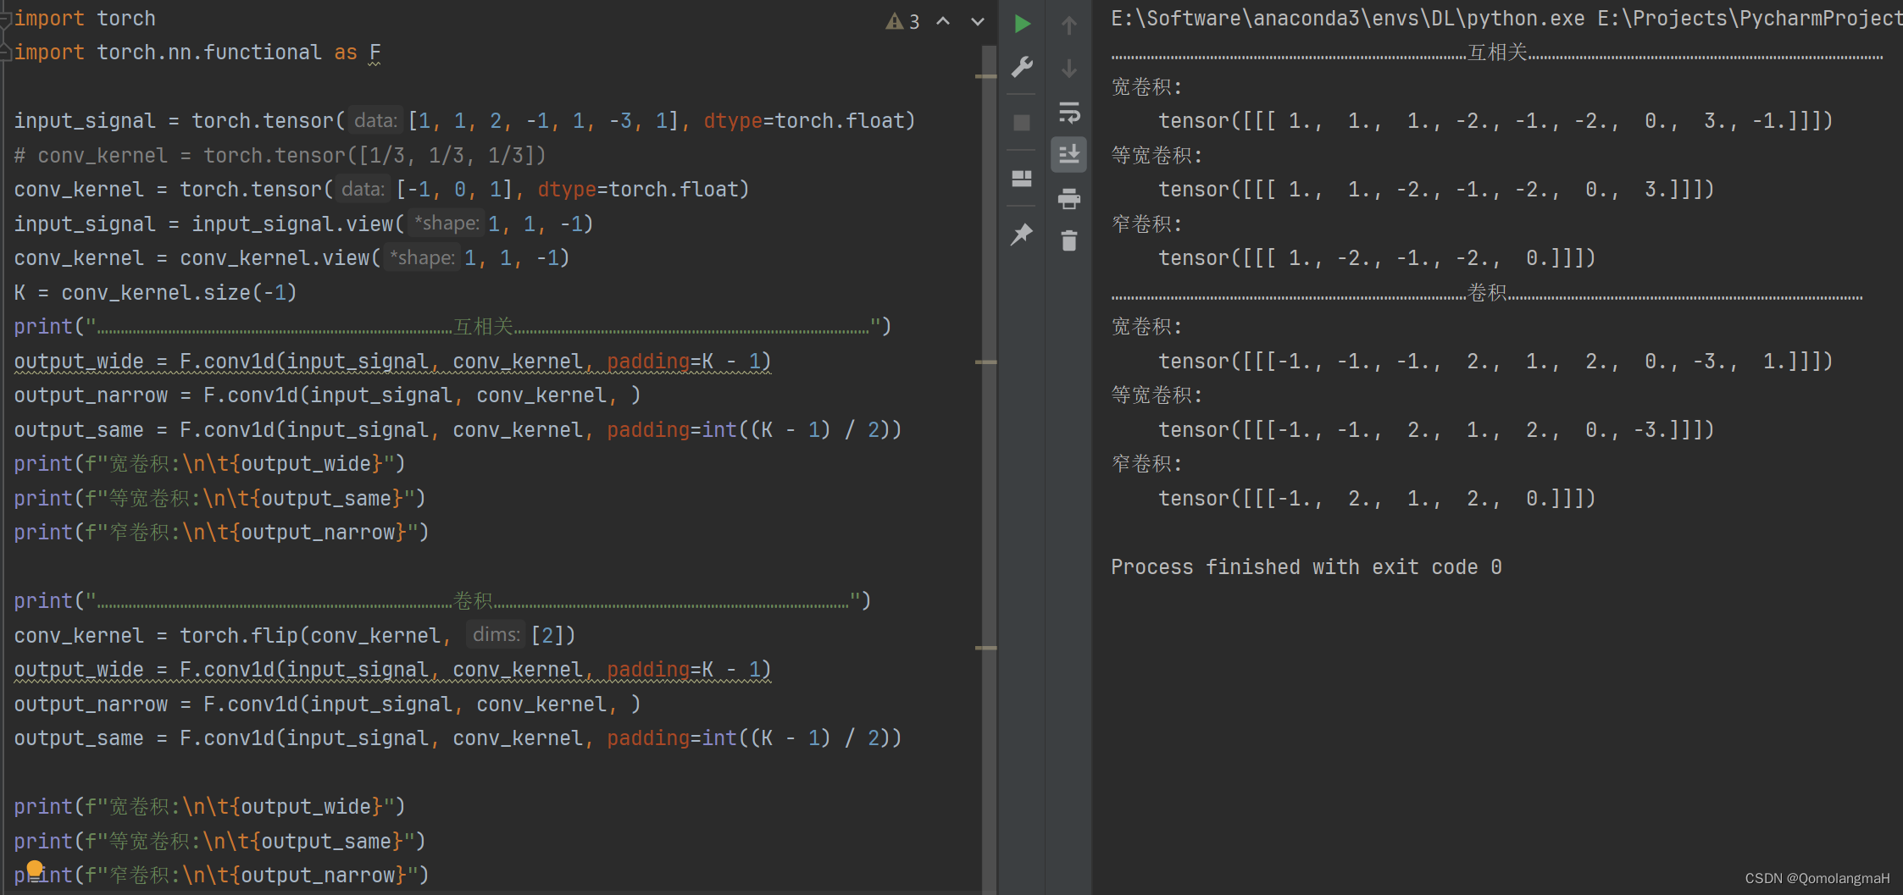1903x895 pixels.
Task: Click the 'import torch' line
Action: click(85, 19)
